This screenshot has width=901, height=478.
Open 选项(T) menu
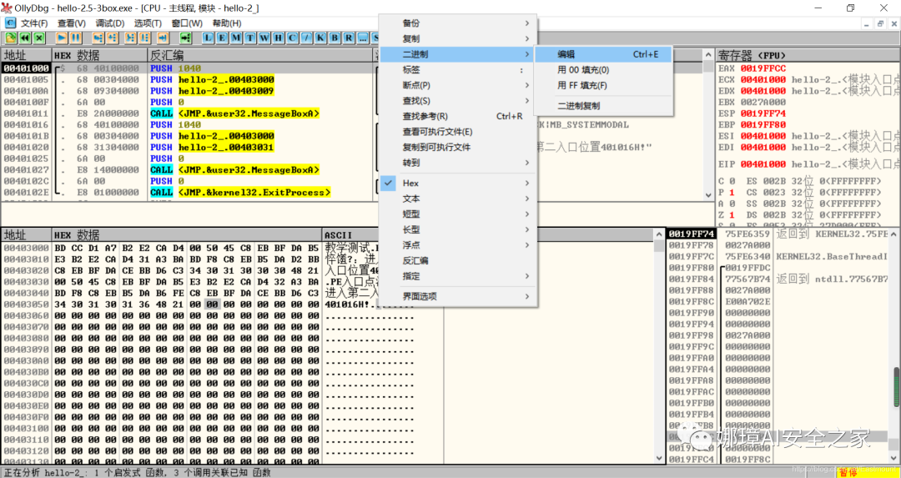148,23
